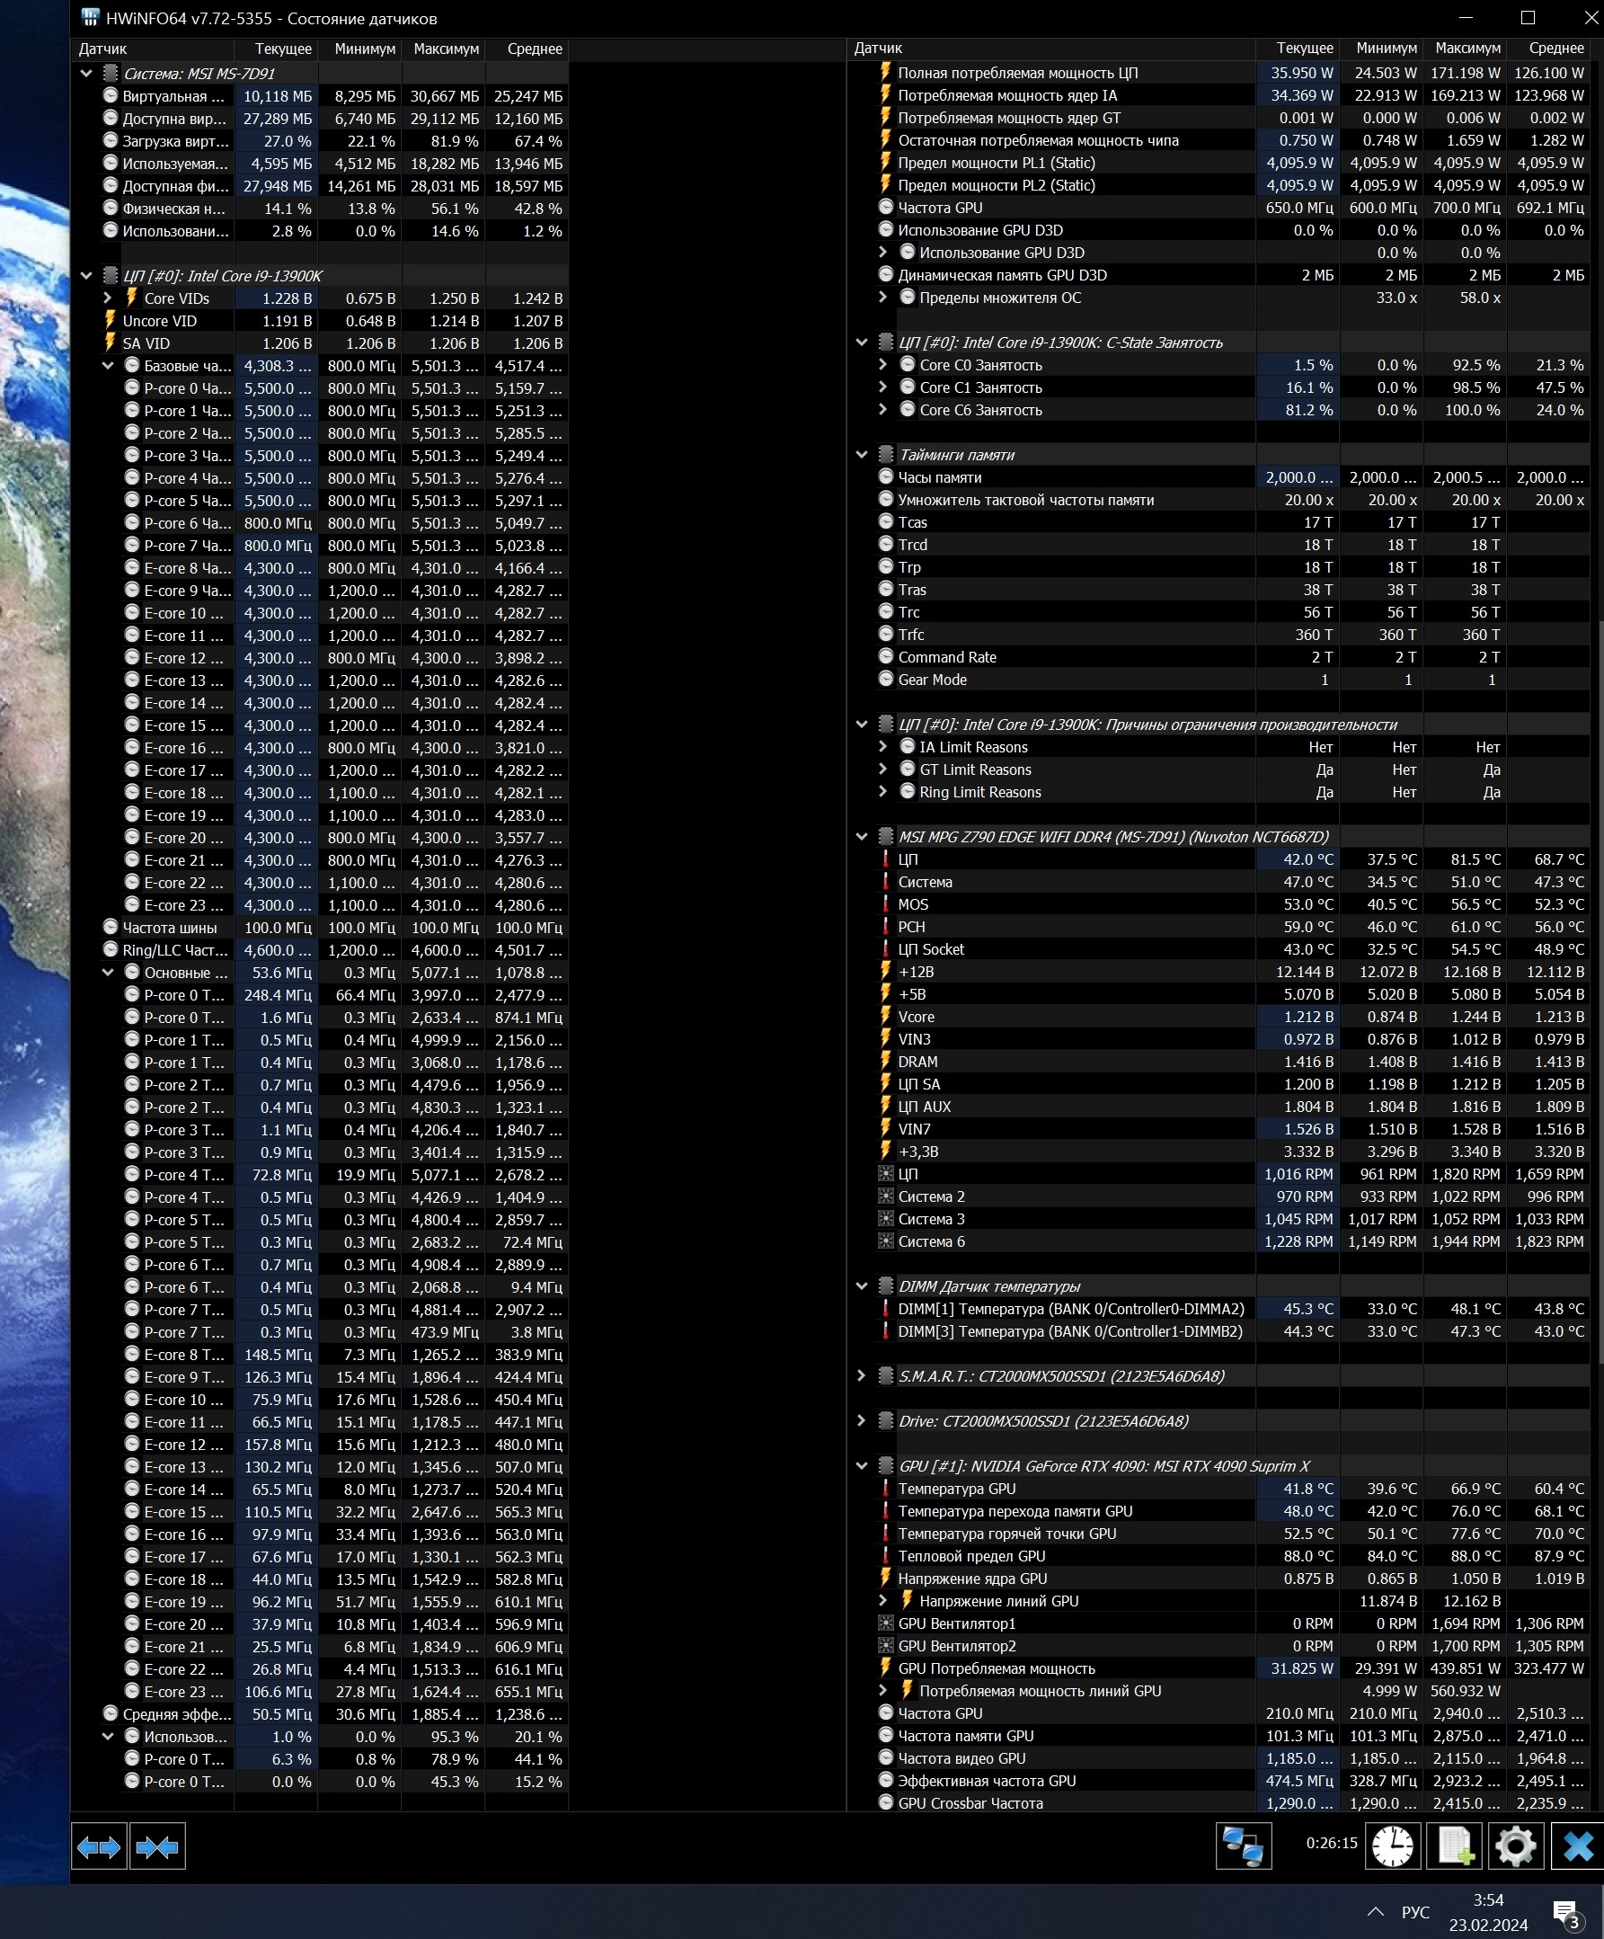The image size is (1604, 1939).
Task: Expand the Потребляемая мощность линий GPU row
Action: [882, 1691]
